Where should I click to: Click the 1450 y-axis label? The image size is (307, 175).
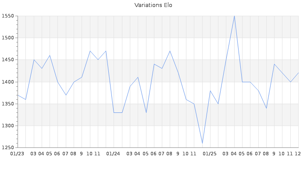pos(7,60)
